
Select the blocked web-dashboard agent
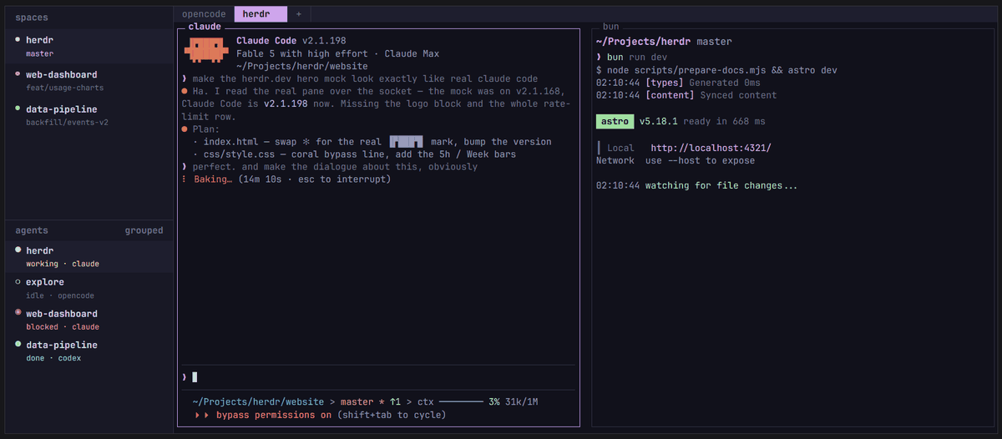[88, 320]
